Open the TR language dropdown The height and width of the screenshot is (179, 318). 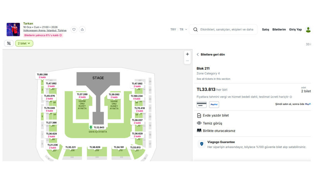point(183,29)
